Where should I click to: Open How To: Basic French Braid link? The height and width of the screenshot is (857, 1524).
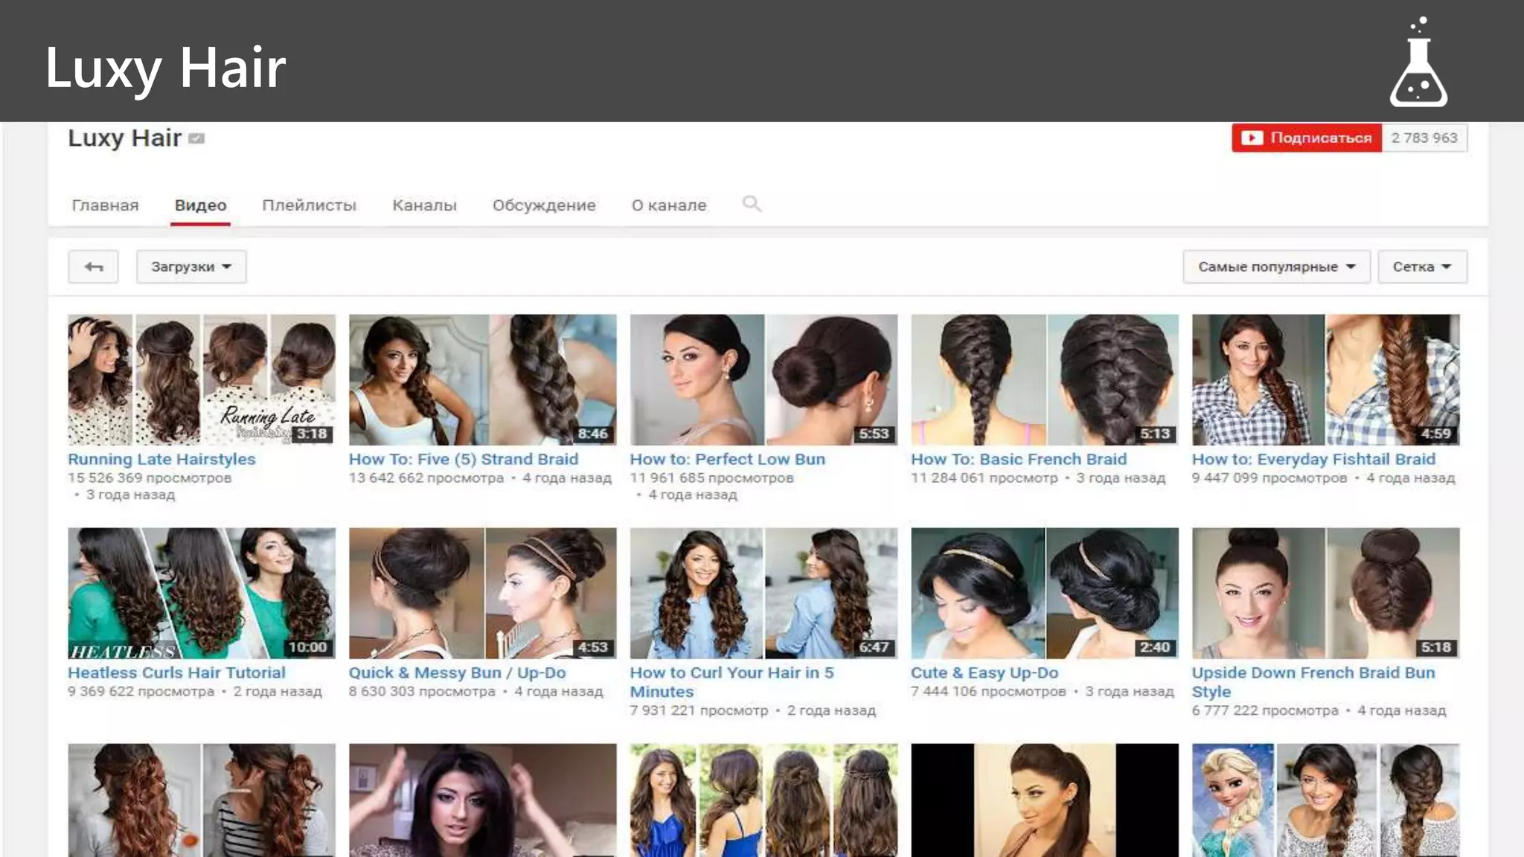click(x=1019, y=459)
